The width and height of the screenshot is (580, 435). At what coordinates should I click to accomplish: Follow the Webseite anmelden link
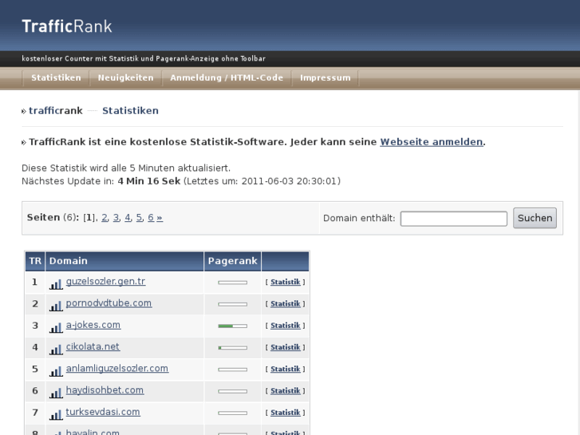click(x=432, y=142)
